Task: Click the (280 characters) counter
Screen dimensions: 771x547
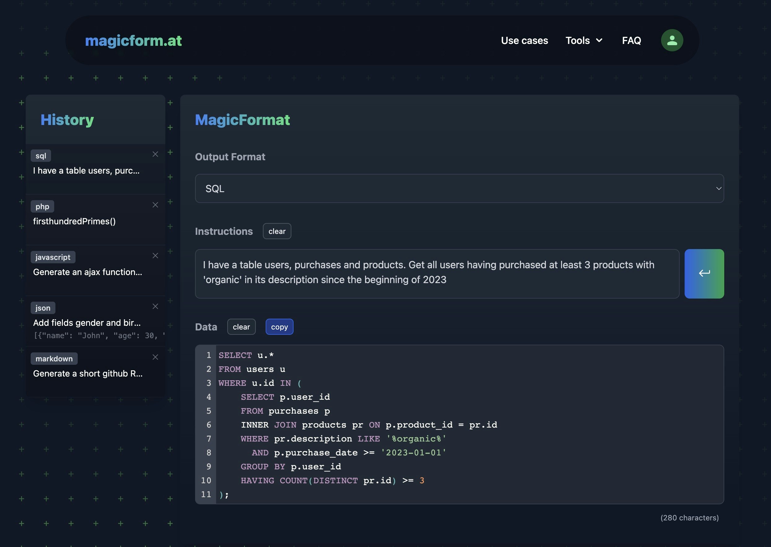Action: 690,518
